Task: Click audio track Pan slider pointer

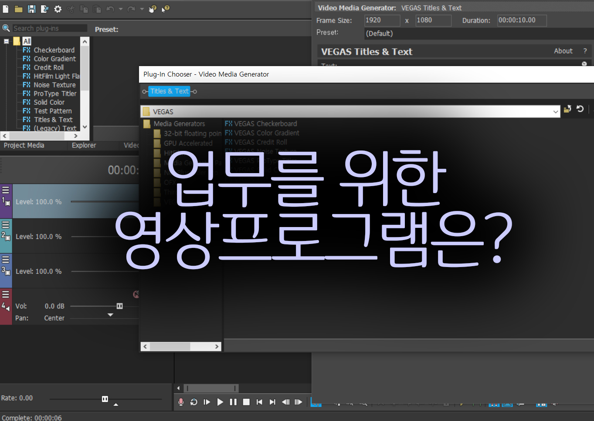Action: click(110, 315)
